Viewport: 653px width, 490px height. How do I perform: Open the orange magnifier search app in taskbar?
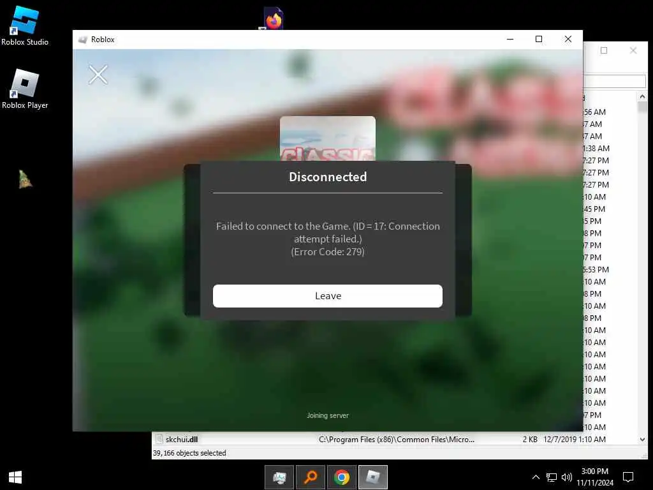point(311,477)
